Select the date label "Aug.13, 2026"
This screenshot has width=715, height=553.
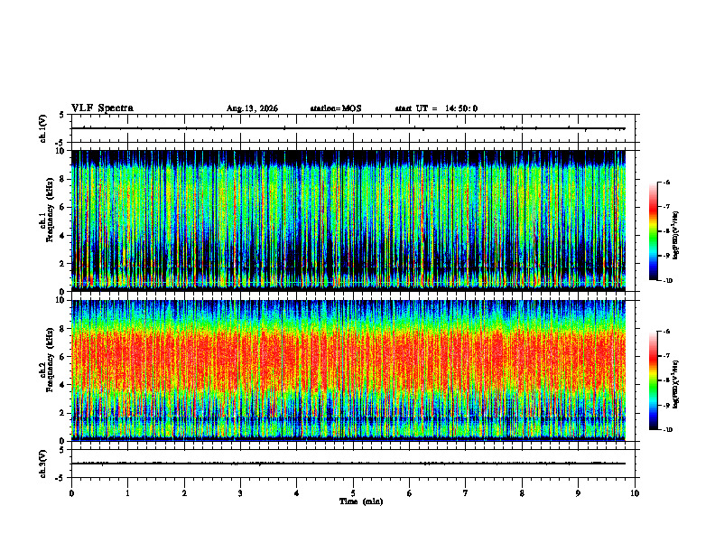tap(252, 108)
